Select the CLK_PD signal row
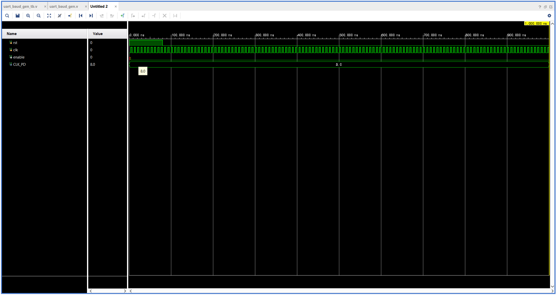This screenshot has width=556, height=295. [x=19, y=64]
